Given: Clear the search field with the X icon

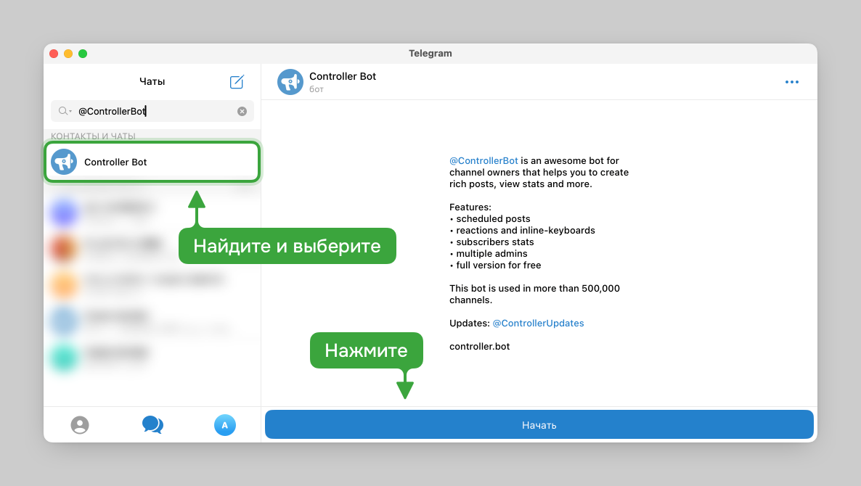Looking at the screenshot, I should [x=242, y=111].
